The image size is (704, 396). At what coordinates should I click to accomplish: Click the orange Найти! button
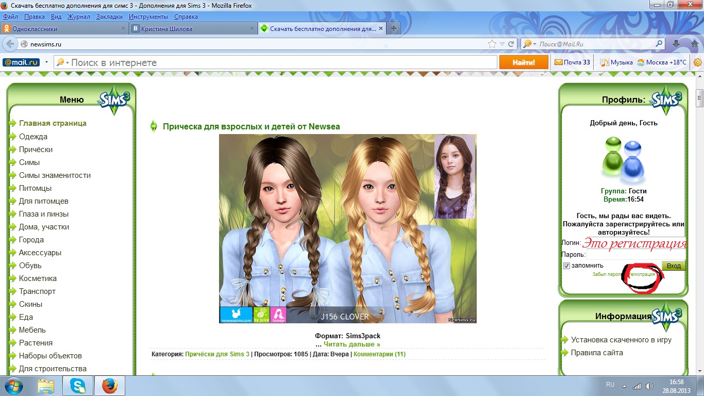[524, 62]
